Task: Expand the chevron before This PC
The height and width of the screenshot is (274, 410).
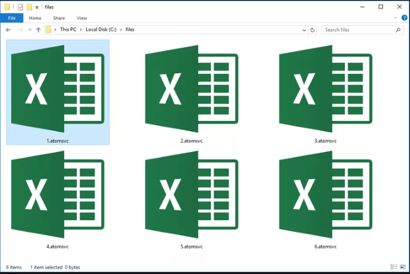Action: (55, 30)
